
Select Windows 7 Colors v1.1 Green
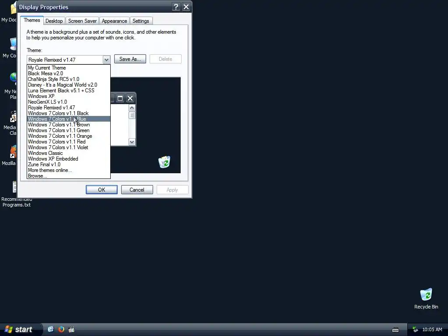[69, 130]
